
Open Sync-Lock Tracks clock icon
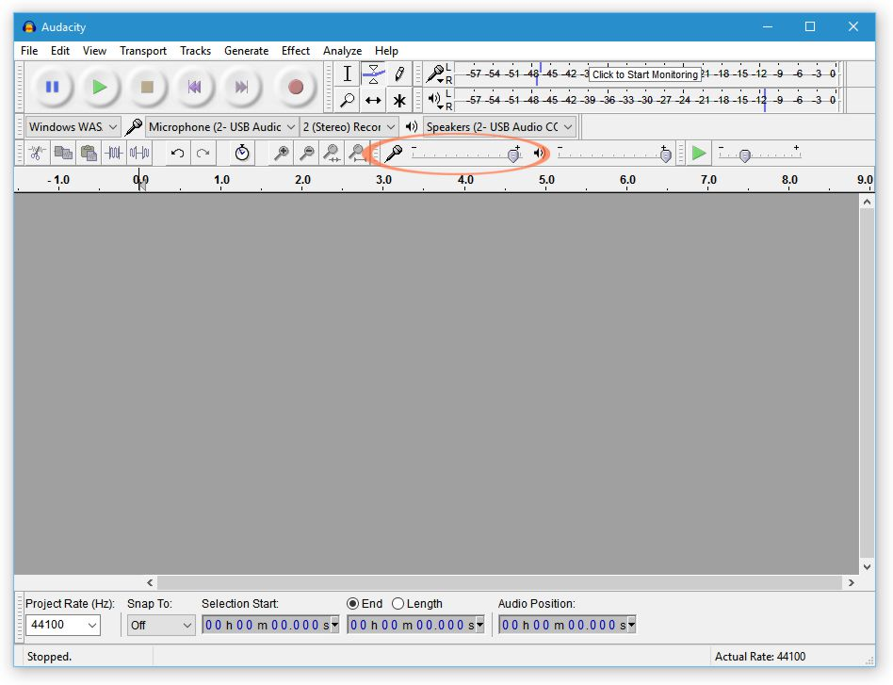[x=242, y=153]
